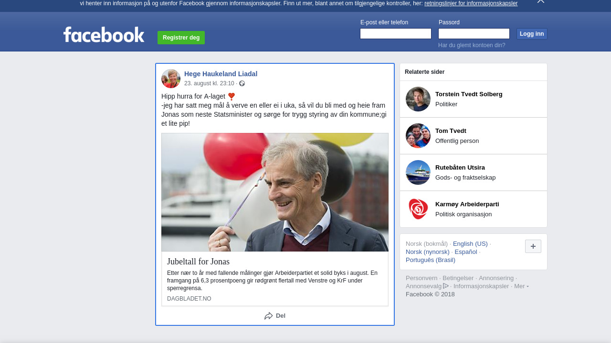Viewport: 611px width, 343px height.
Task: Focus the Passord input field
Action: click(474, 34)
